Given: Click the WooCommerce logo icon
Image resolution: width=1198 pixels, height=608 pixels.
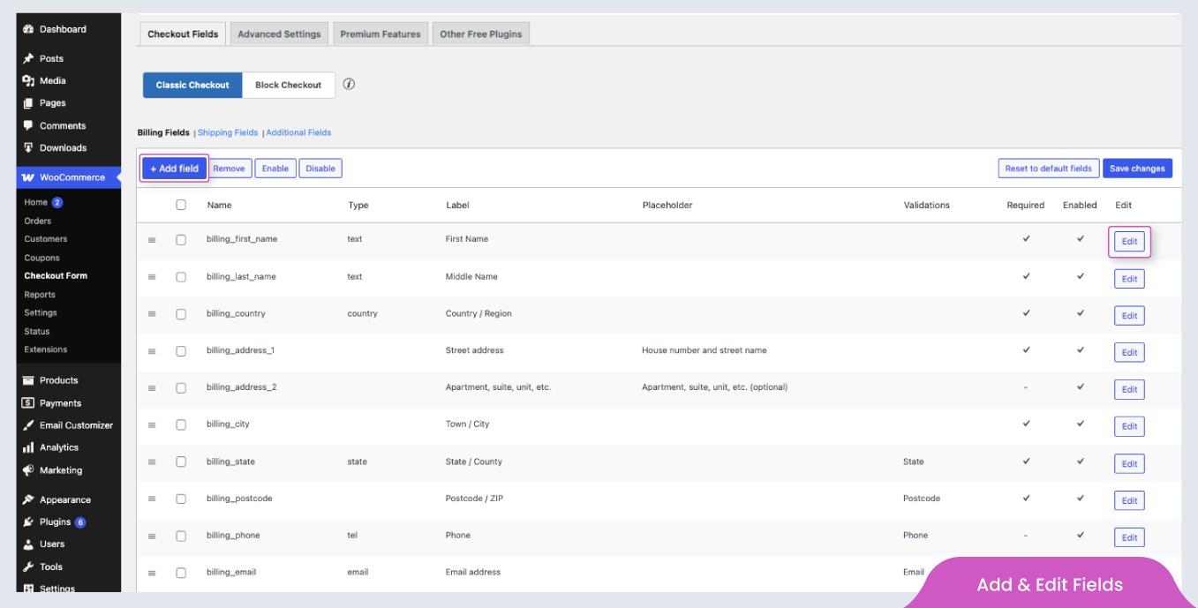Looking at the screenshot, I should click(x=28, y=177).
